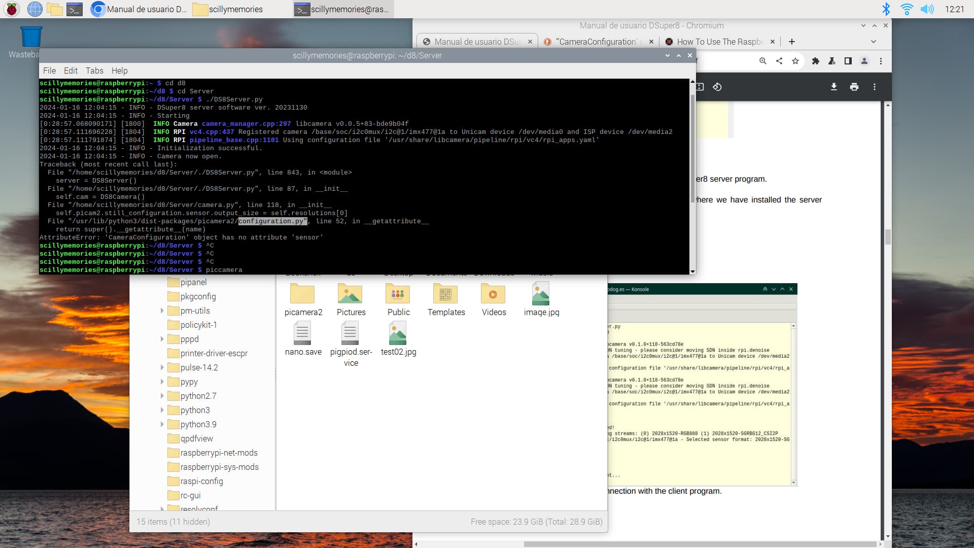
Task: Click the Bluetooth tray icon
Action: (x=886, y=9)
